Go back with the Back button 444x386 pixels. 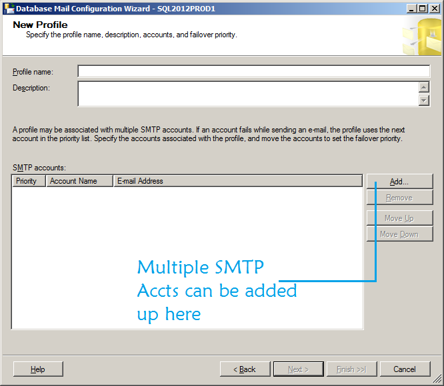click(x=245, y=369)
